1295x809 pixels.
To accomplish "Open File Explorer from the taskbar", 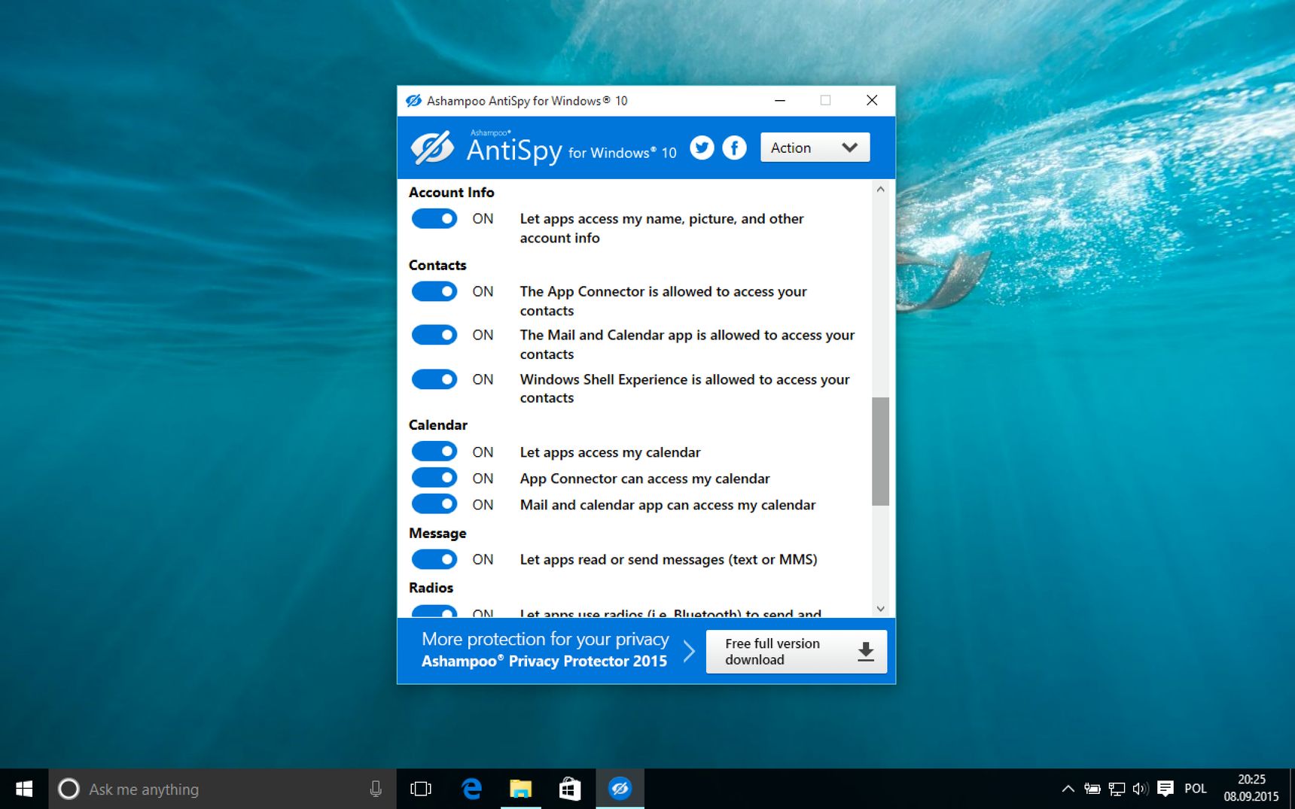I will tap(520, 789).
